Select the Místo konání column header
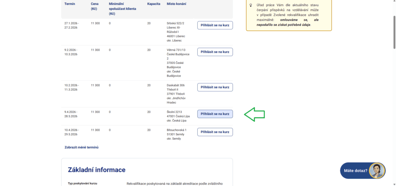Screen dimensions: 396x186 176,4
